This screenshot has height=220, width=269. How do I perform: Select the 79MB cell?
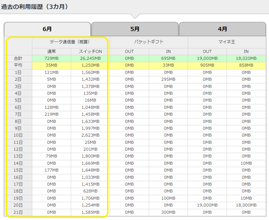[51, 156]
